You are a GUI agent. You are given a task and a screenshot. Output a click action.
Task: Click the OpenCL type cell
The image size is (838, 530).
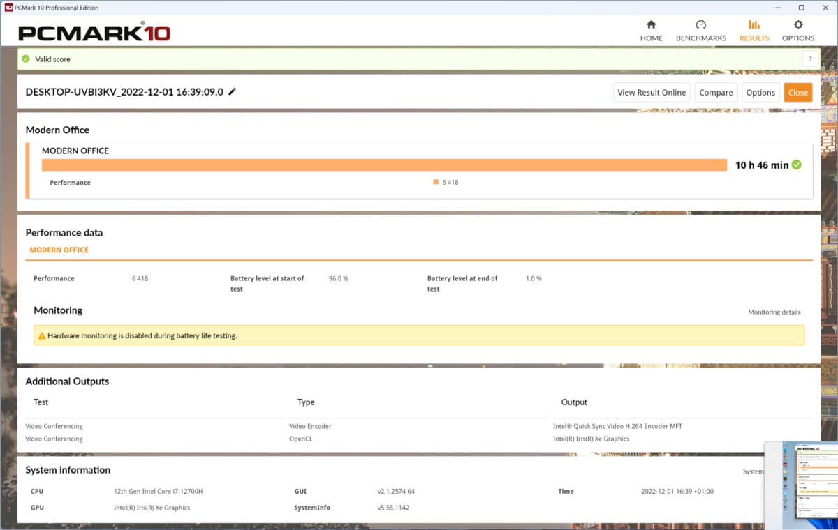pos(301,439)
